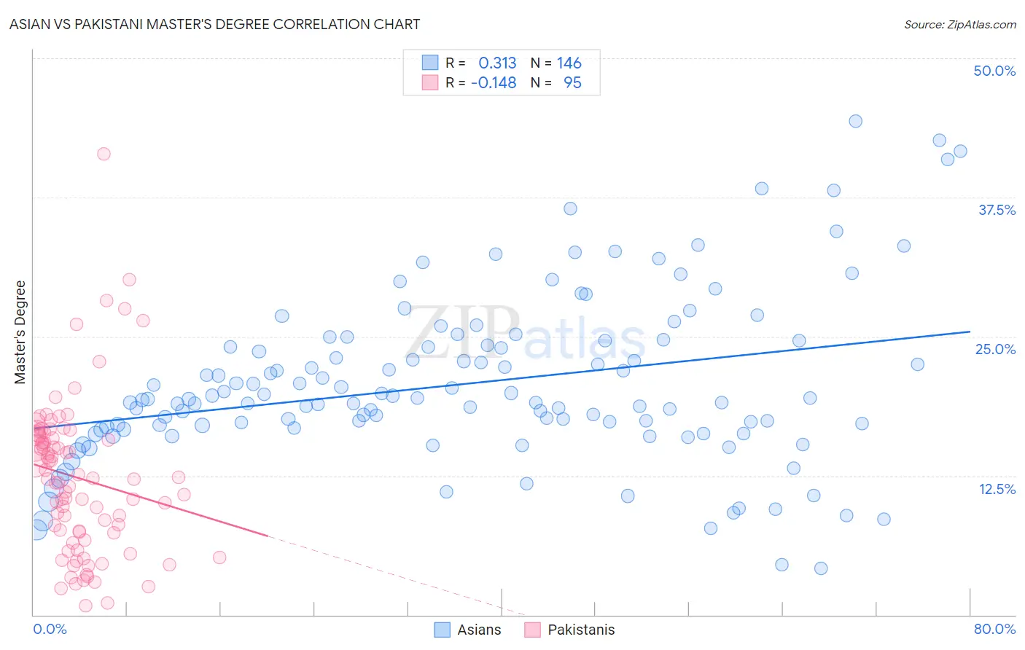Click the blue Asians swatch in bottom legend

point(443,630)
